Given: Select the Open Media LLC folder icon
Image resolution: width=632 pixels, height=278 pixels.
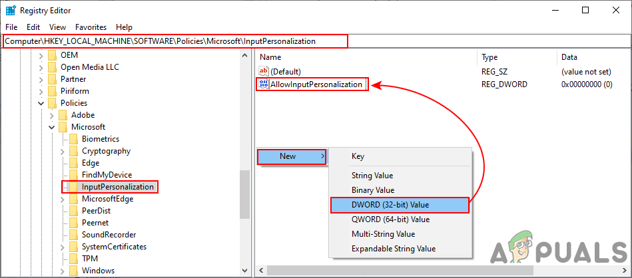Looking at the screenshot, I should 52,67.
